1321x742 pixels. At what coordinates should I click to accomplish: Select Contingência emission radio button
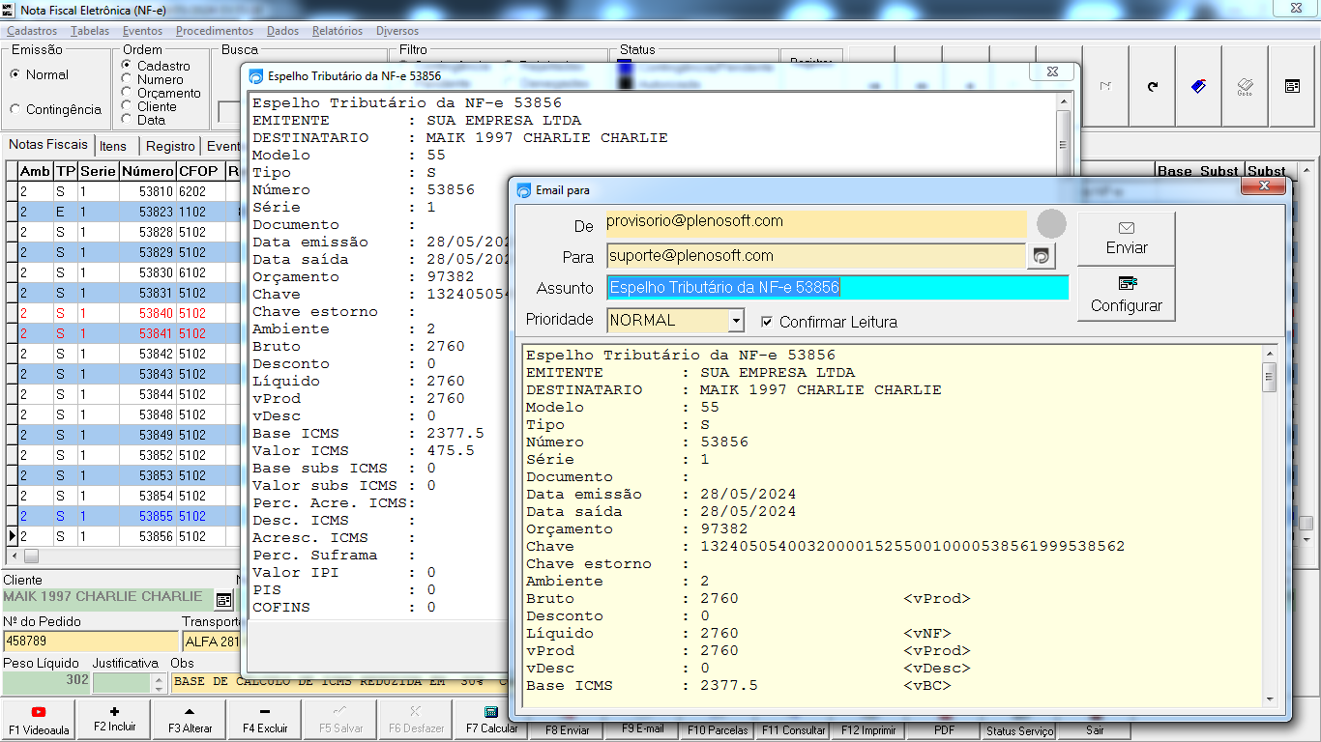coord(15,109)
